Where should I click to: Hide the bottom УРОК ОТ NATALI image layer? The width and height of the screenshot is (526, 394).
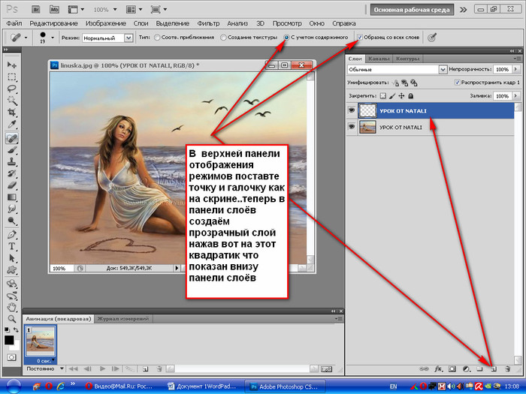coord(352,127)
